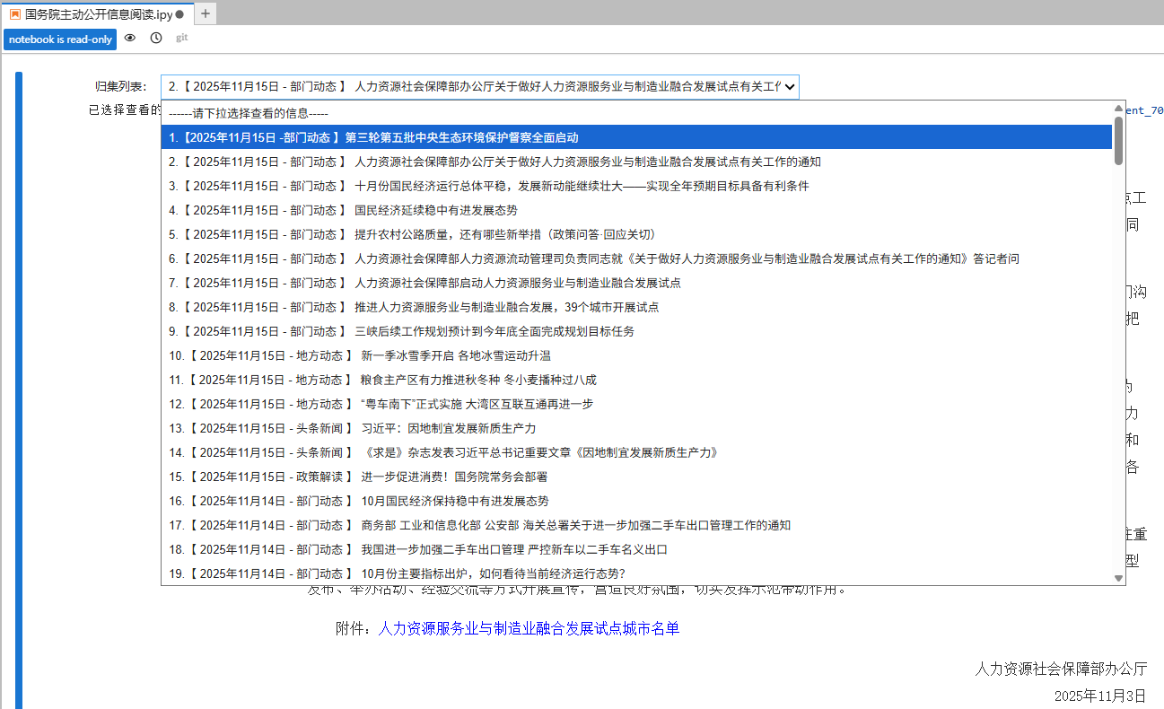Open link 人力资源服务业与制造业融合发展试点城市名单

coord(529,628)
